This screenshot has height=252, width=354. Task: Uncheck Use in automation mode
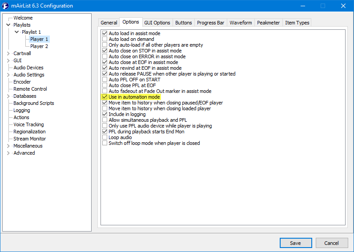coord(105,97)
